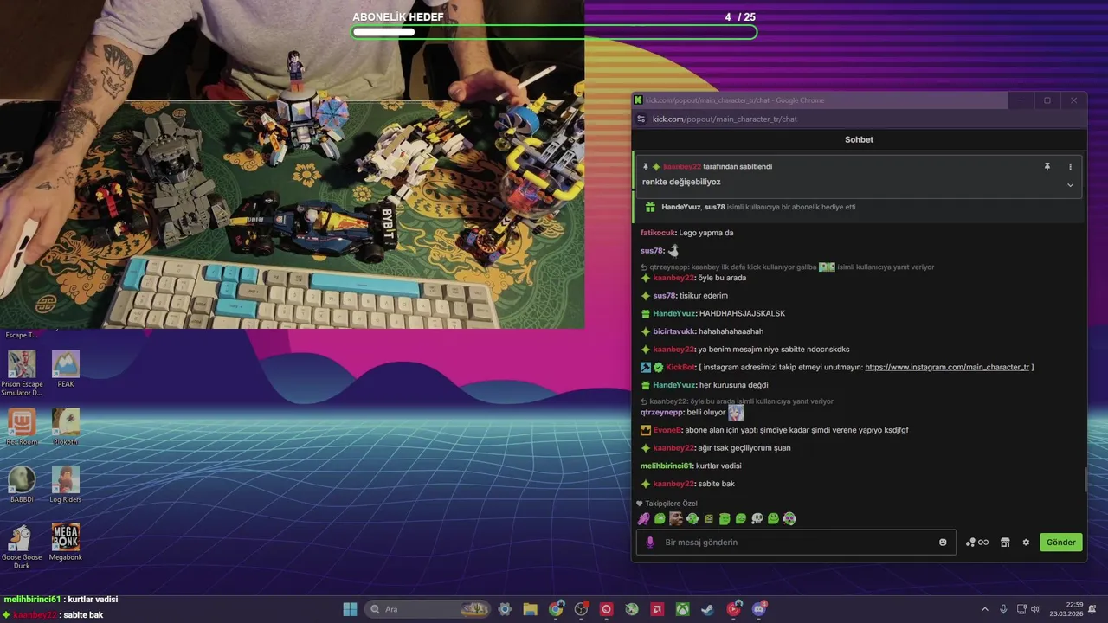Screen dimensions: 1108x623
Task: Open Discord from the taskbar
Action: [759, 609]
